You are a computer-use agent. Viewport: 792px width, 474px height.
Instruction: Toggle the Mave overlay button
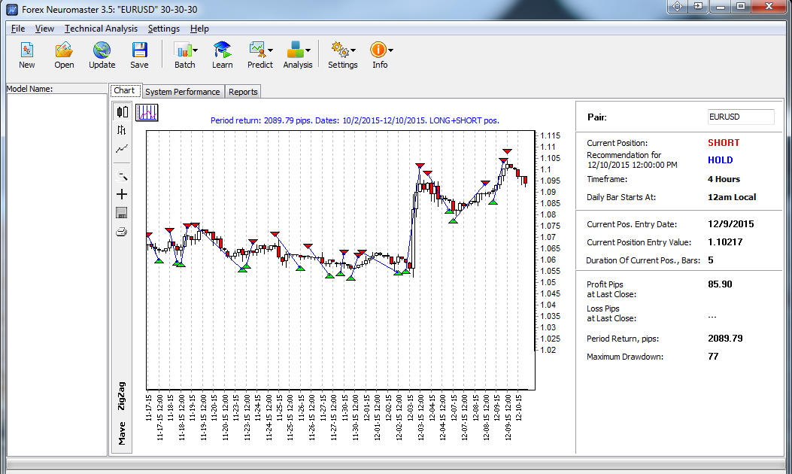click(x=121, y=433)
